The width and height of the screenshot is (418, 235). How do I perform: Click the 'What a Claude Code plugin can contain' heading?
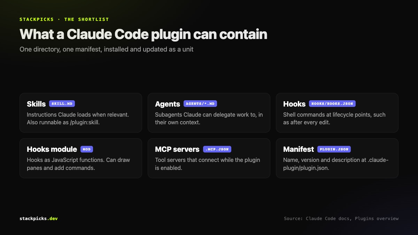point(144,34)
